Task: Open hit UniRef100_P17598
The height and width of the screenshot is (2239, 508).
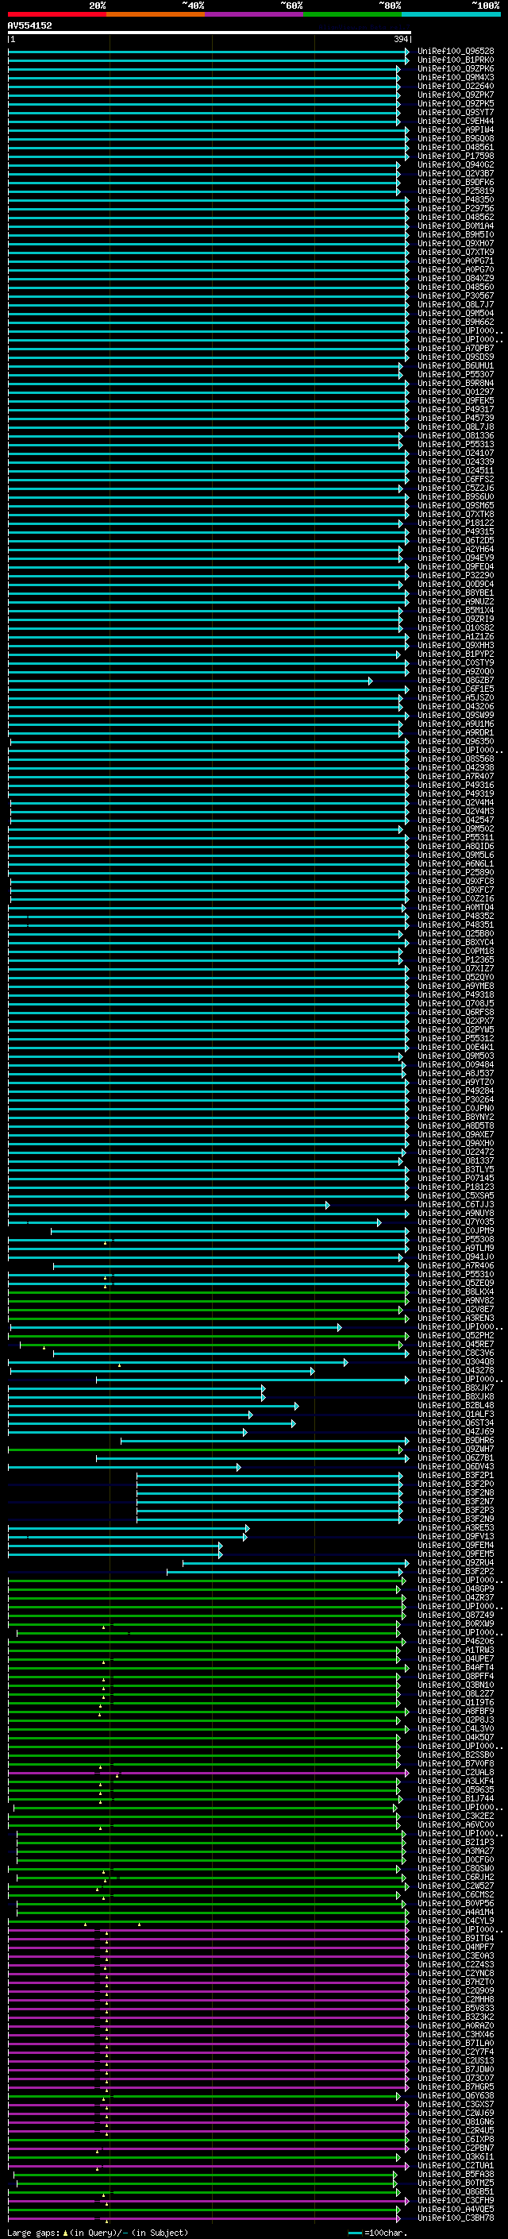Action: click(456, 156)
